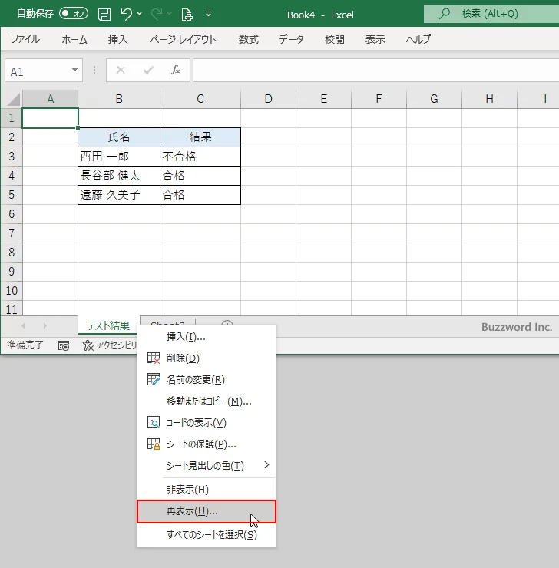Click the Redo arrow icon
The width and height of the screenshot is (559, 568).
coord(157,15)
